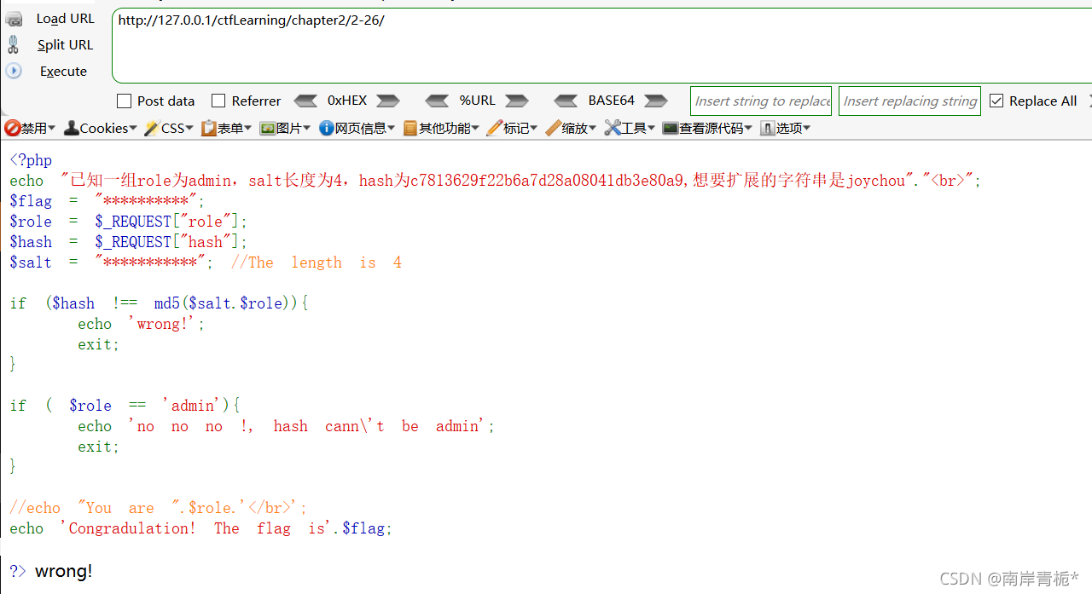Click the pencil icon by CSS
The width and height of the screenshot is (1092, 594).
[x=152, y=128]
